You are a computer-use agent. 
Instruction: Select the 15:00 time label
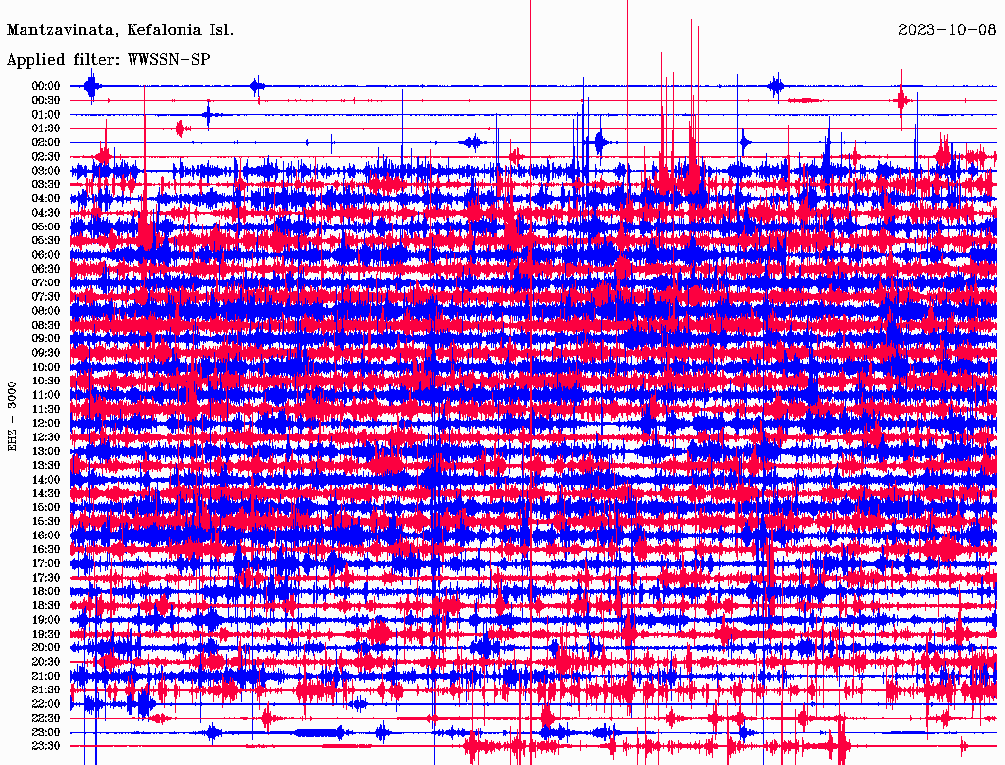(x=46, y=507)
